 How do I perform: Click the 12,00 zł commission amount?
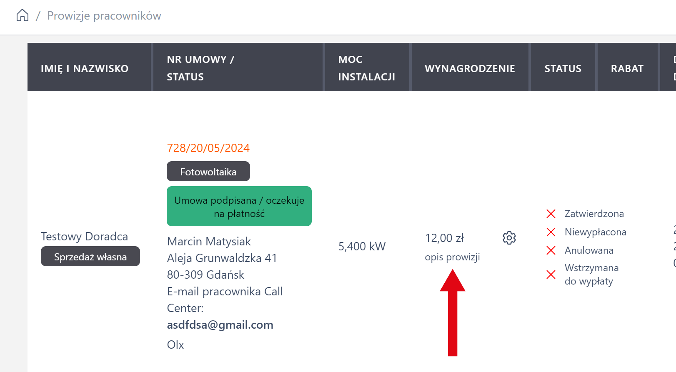point(444,238)
